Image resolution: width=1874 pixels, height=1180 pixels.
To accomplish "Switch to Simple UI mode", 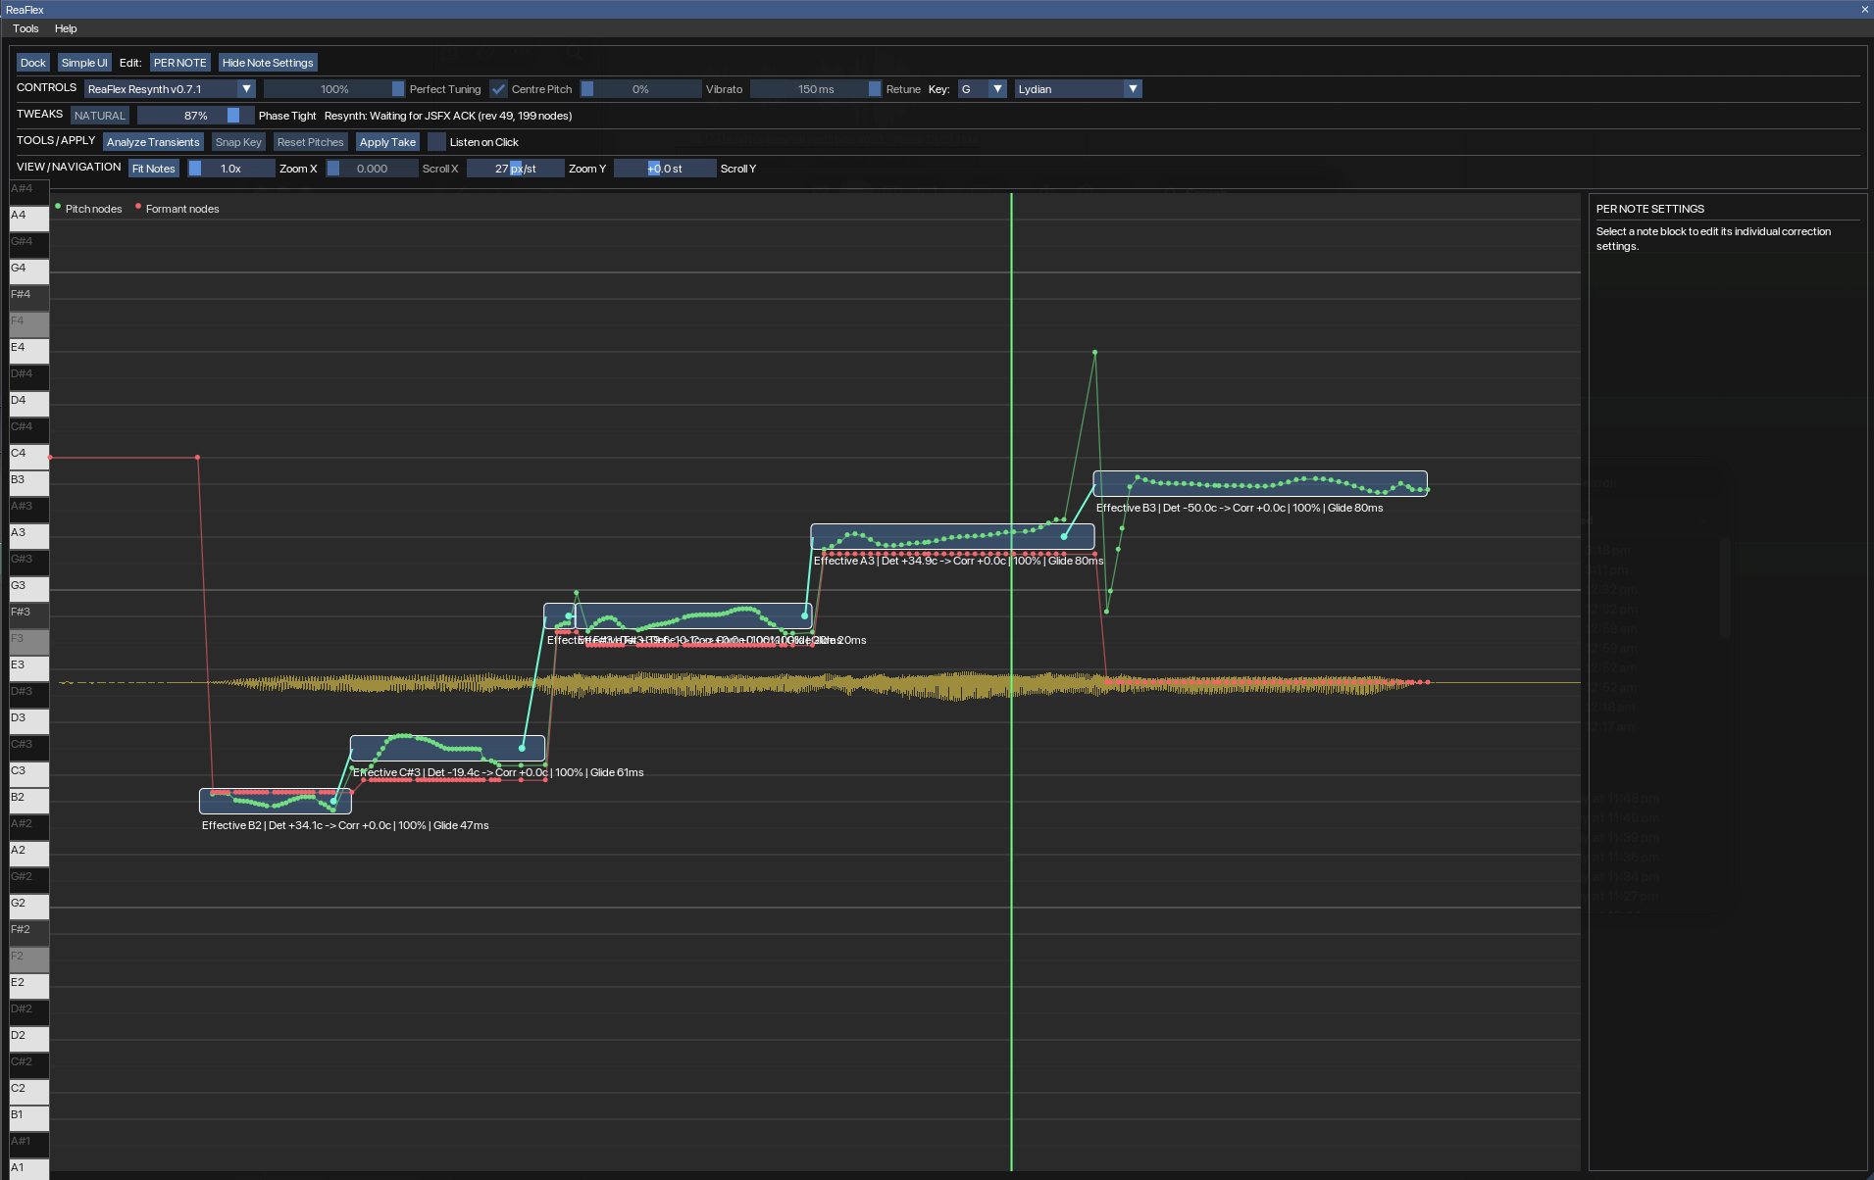I will pyautogui.click(x=84, y=63).
